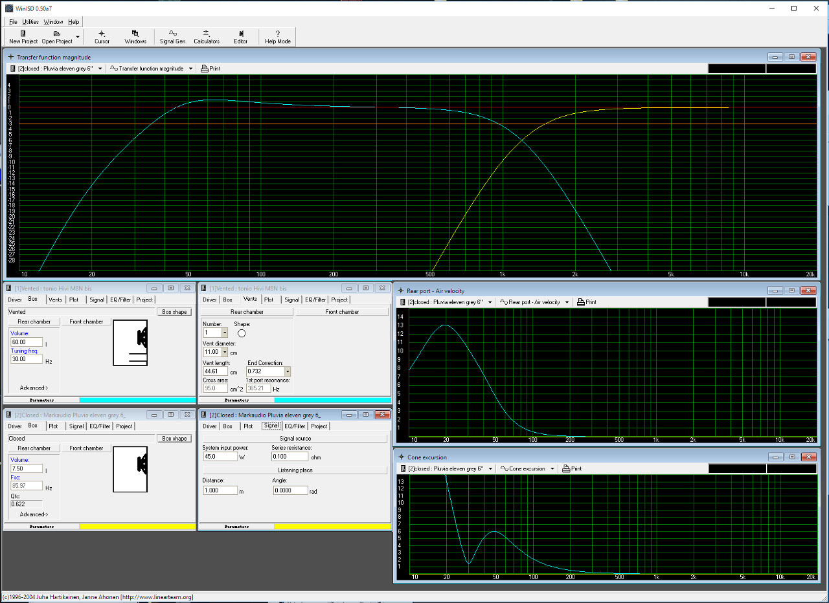The image size is (829, 603).
Task: Click Advanced-> in the Vented box window
Action: [x=34, y=388]
